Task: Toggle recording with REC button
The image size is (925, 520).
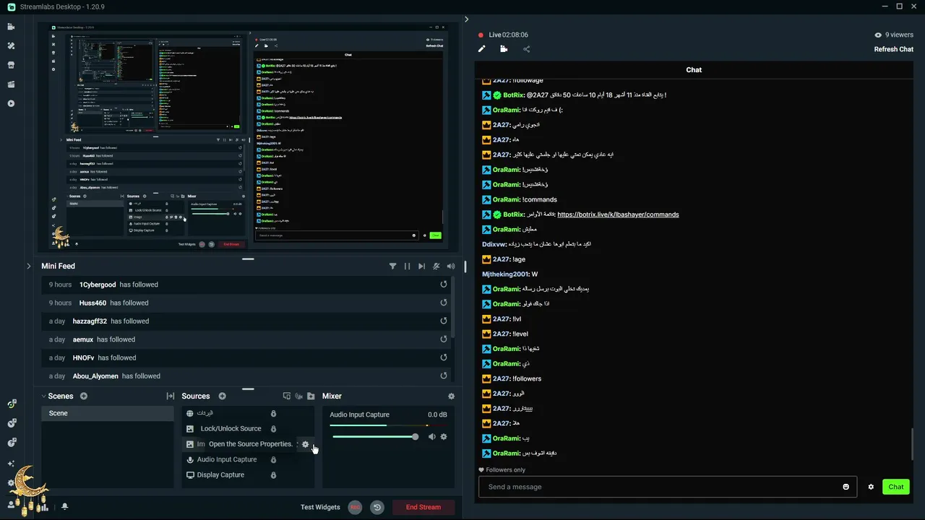Action: tap(355, 507)
